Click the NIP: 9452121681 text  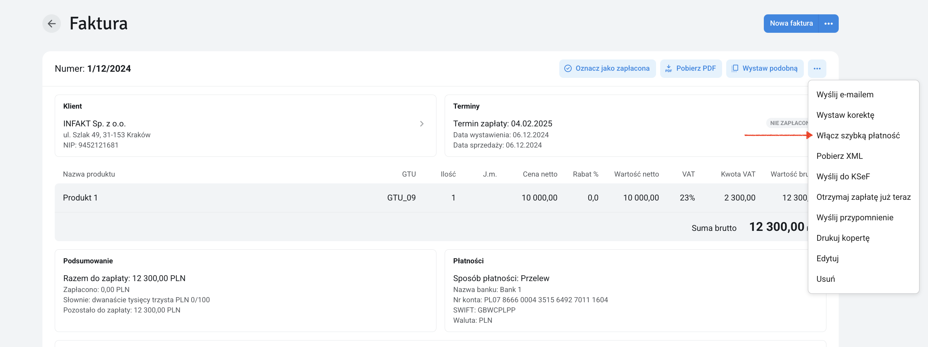pyautogui.click(x=91, y=145)
